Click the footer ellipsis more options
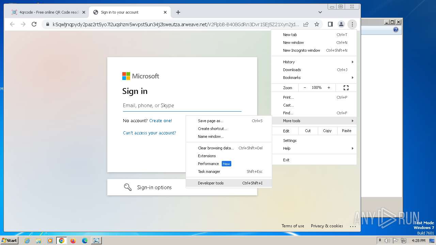The height and width of the screenshot is (245, 436). coord(353,226)
